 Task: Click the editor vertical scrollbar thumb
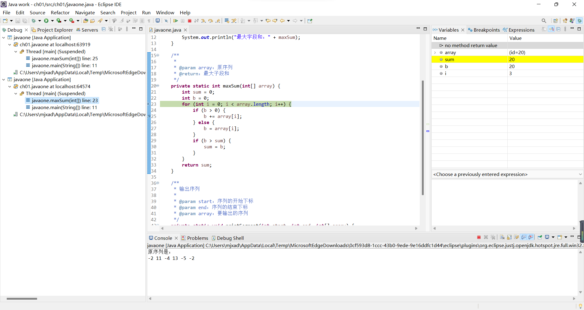coord(423,138)
